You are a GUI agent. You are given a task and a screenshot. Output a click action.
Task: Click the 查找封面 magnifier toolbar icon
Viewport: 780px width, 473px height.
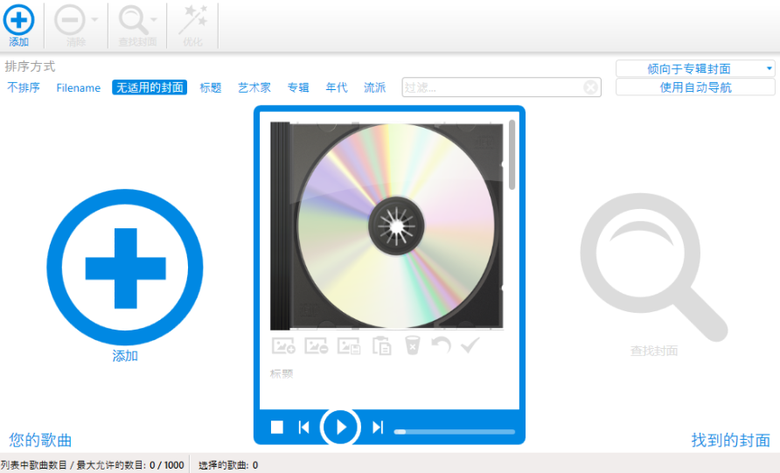(132, 20)
